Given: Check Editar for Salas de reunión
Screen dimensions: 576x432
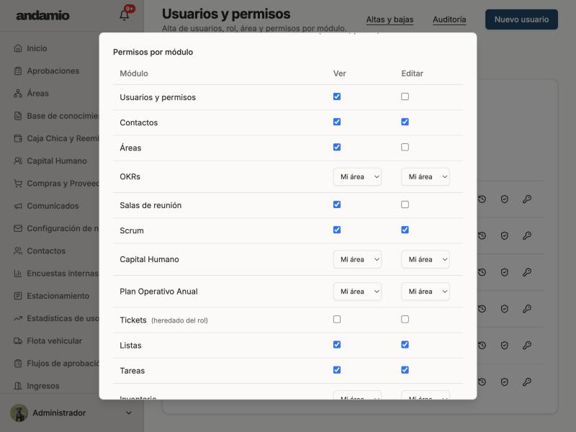Looking at the screenshot, I should [x=405, y=204].
